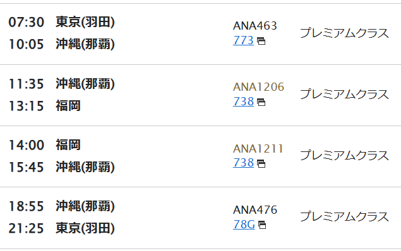
Task: Click プレミアムクラス label for ANA1211
Action: click(x=344, y=155)
